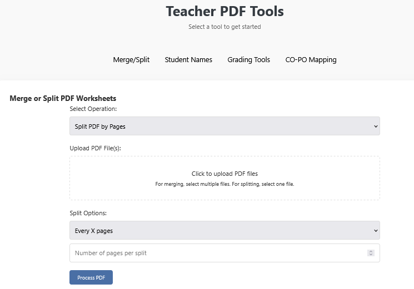Screen dimensions: 414x289
Task: Select the CO-PO Mapping tab
Action: click(x=311, y=60)
